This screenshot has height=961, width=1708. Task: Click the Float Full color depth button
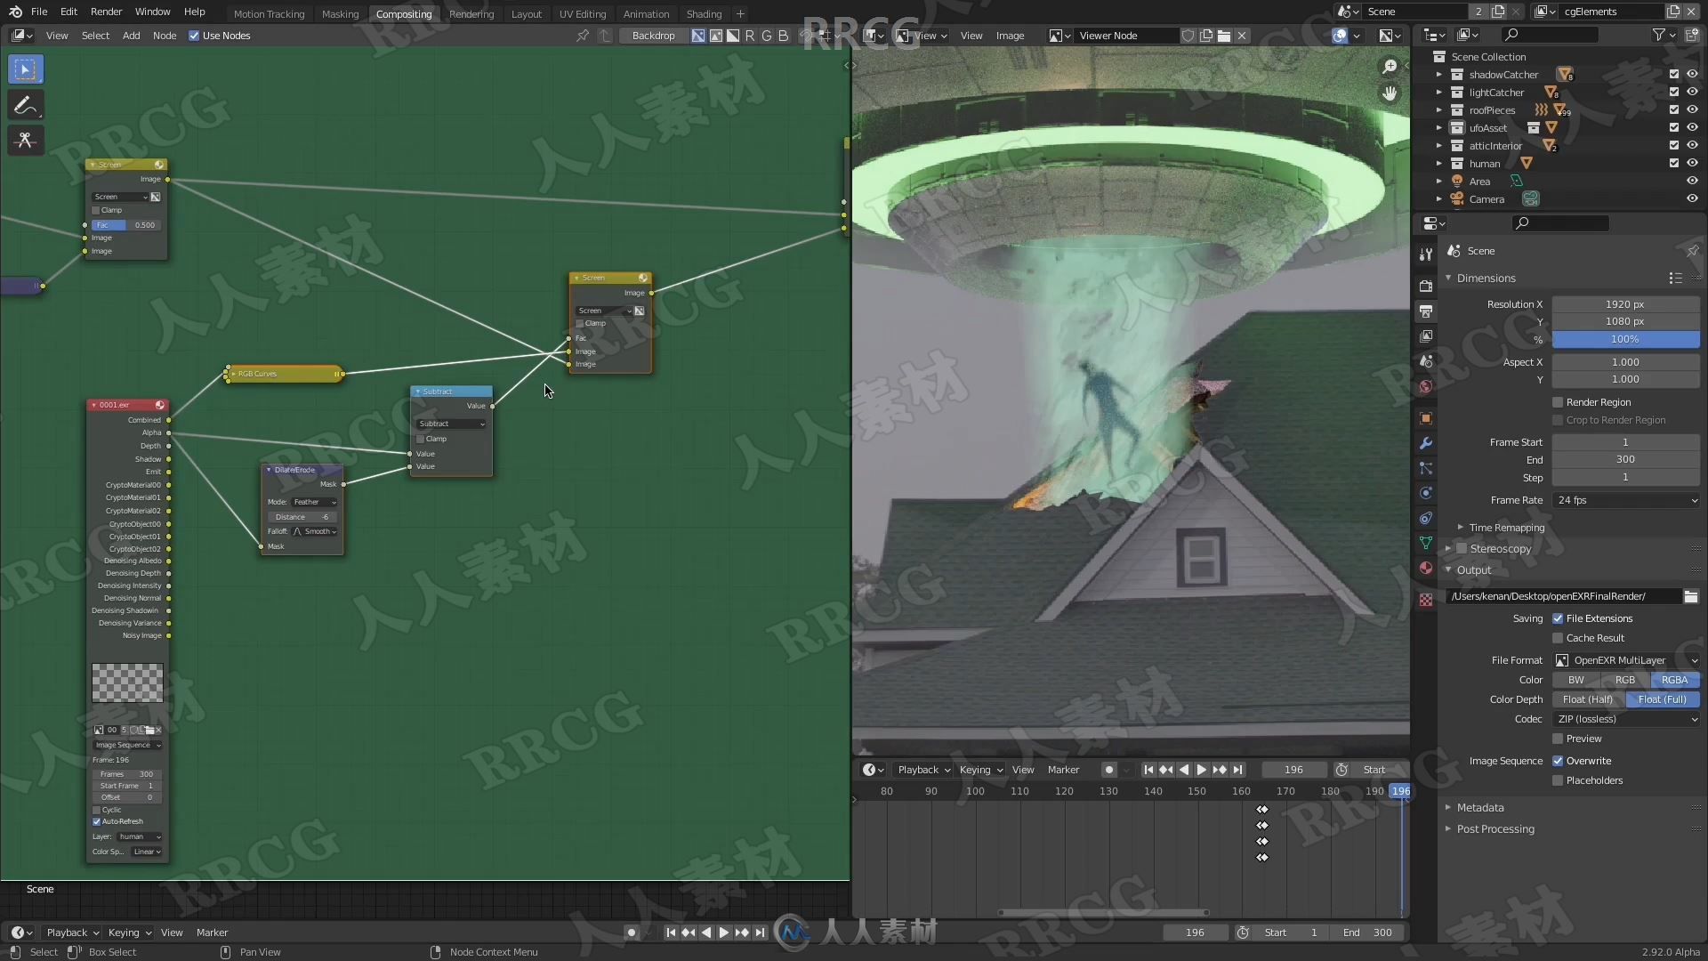1663,699
